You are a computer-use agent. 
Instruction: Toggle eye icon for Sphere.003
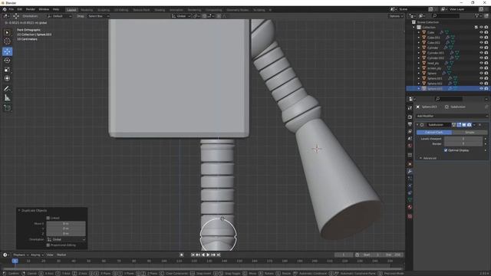481,89
